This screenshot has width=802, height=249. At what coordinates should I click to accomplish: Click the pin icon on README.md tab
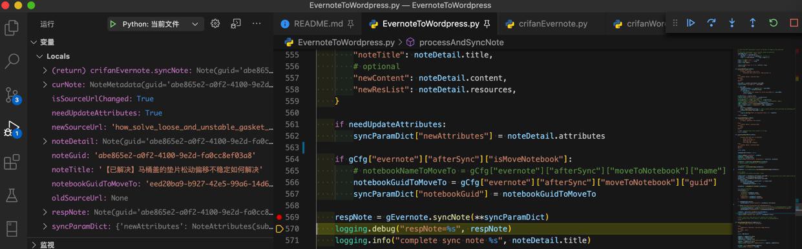[351, 24]
